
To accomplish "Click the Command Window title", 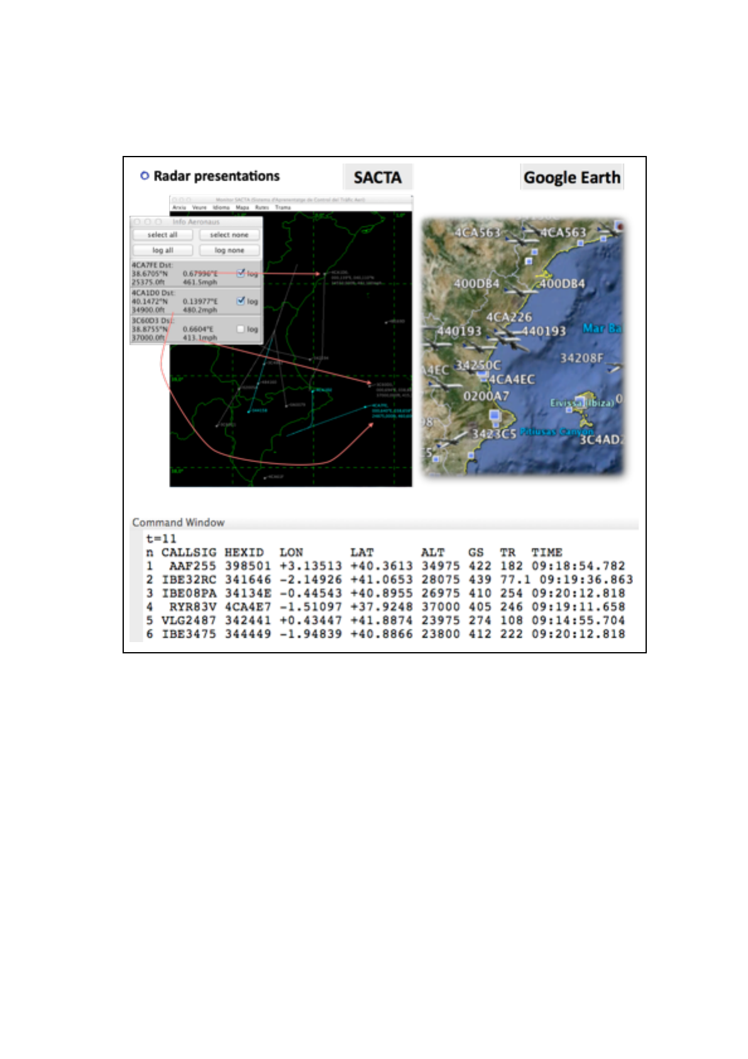I will pos(178,522).
